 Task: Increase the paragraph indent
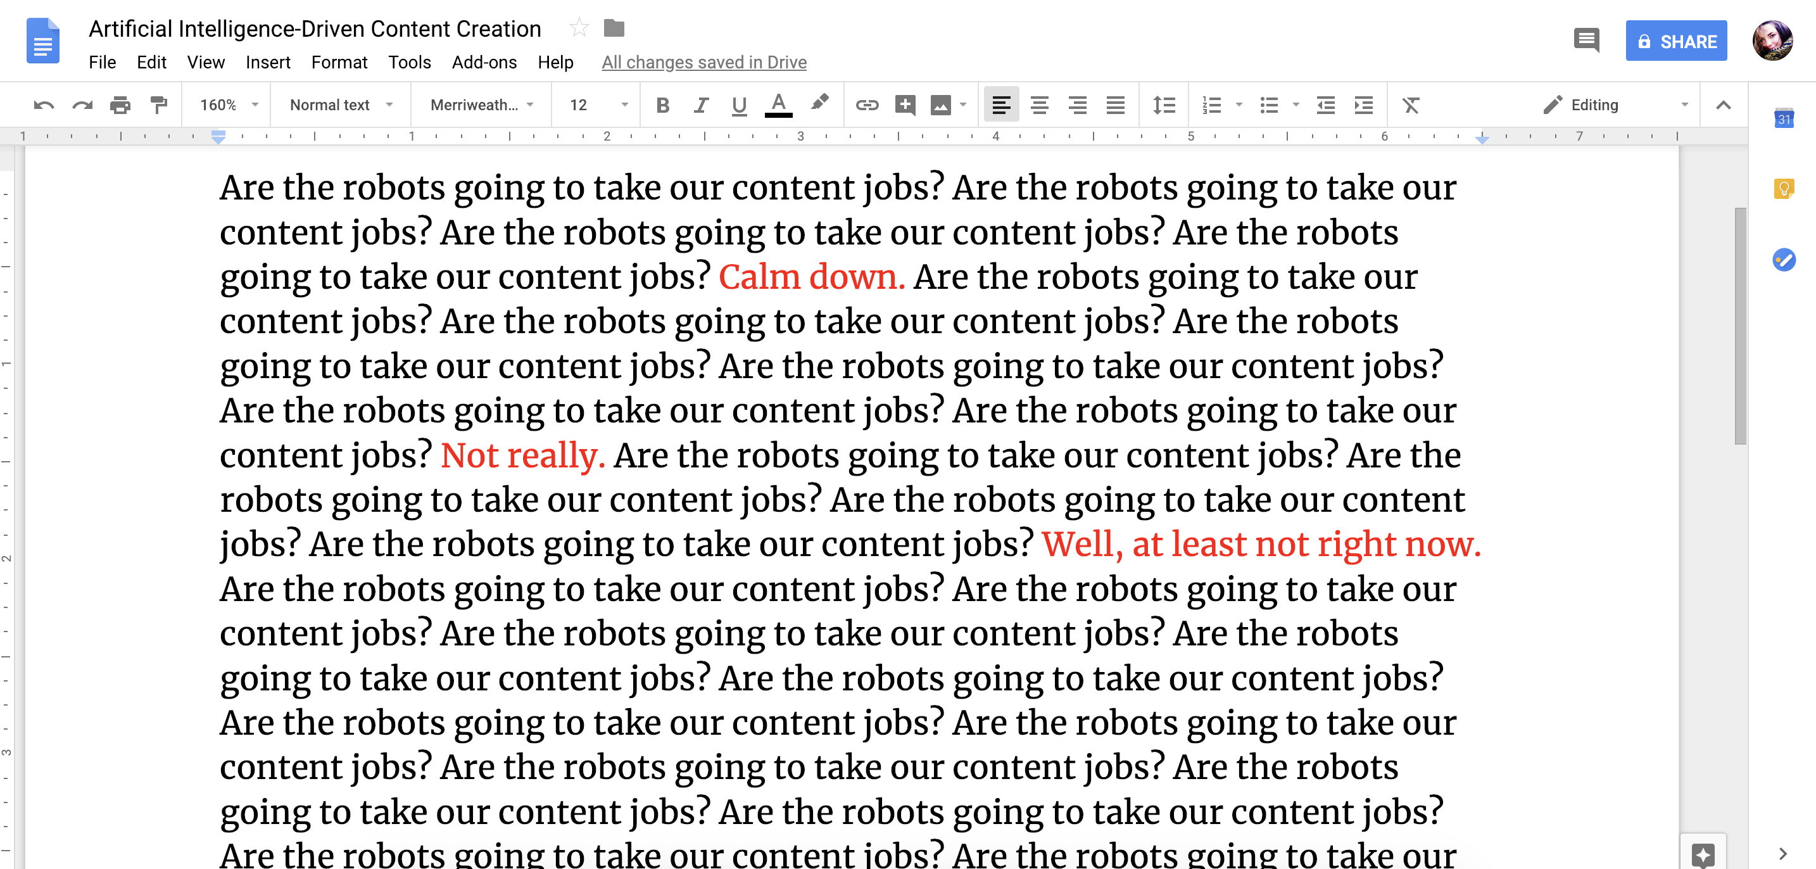tap(1364, 105)
